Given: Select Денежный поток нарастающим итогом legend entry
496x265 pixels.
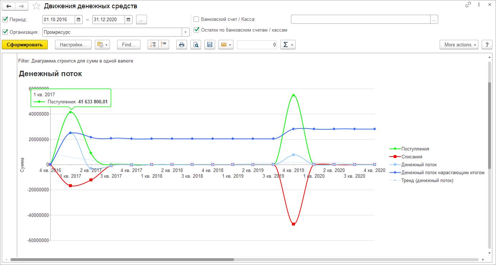Looking at the screenshot, I should point(437,173).
